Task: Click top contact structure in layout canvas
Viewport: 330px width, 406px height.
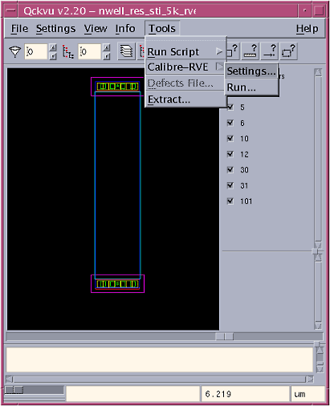Action: (117, 87)
